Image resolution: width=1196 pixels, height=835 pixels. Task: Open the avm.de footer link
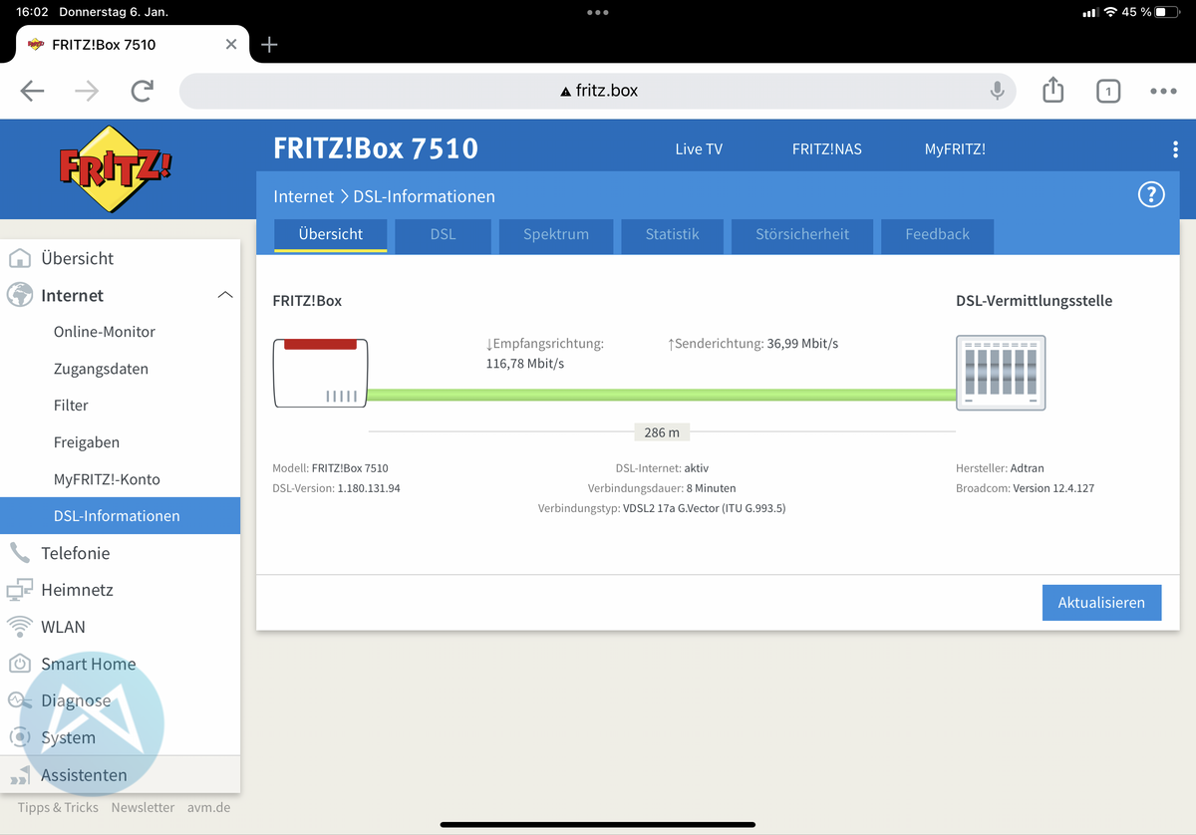coord(208,807)
